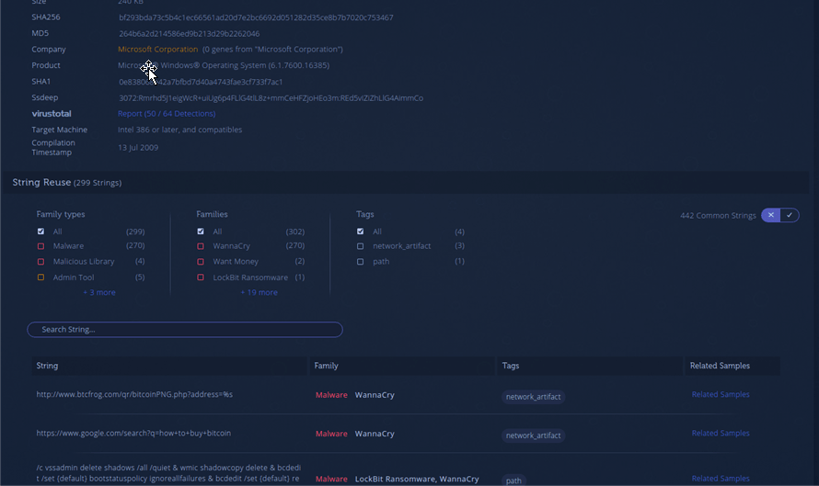Open Related Samples for vssadmin string
819x486 pixels.
click(721, 478)
